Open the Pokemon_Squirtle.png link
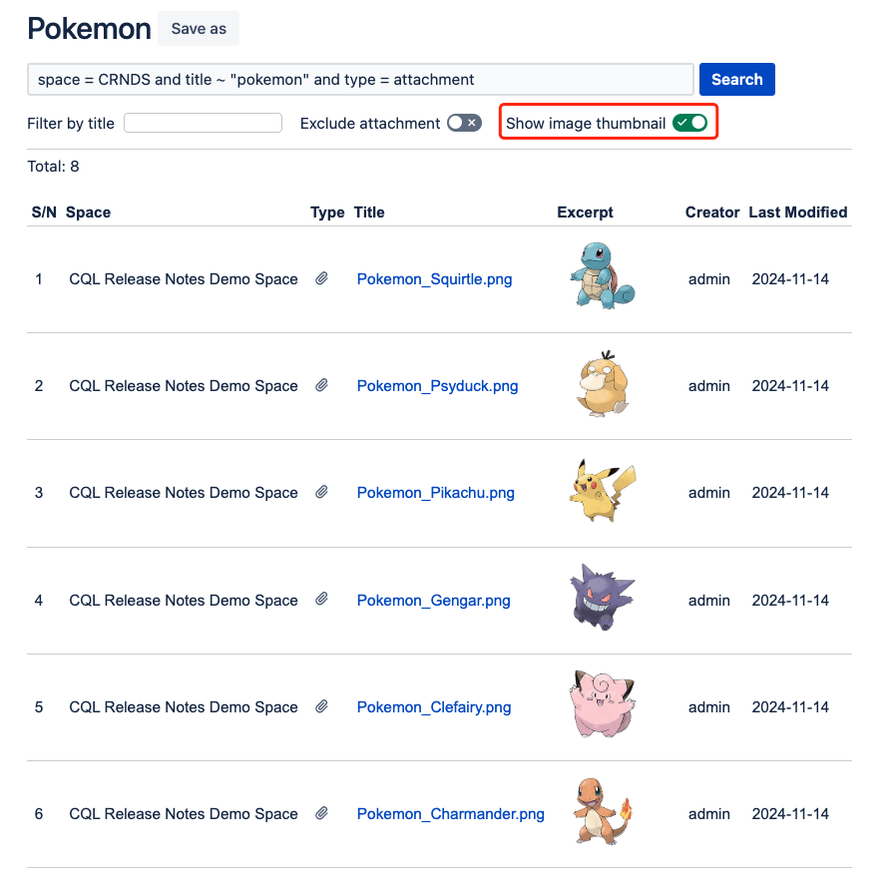This screenshot has width=893, height=880. point(434,279)
